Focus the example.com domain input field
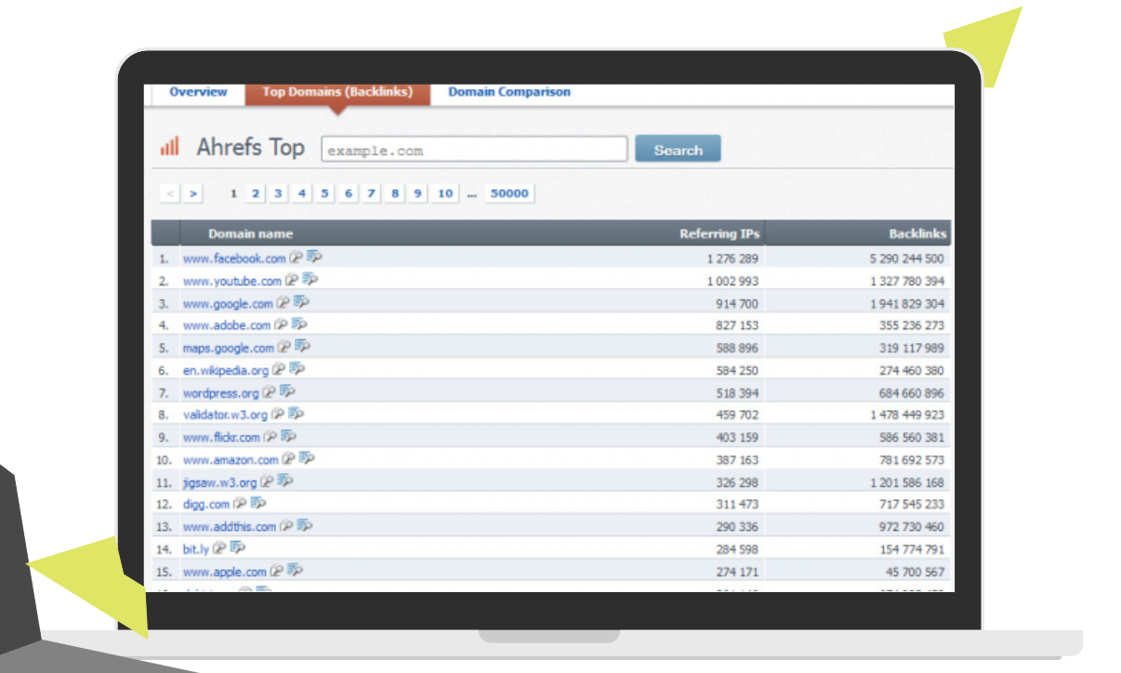This screenshot has width=1121, height=673. 474,150
